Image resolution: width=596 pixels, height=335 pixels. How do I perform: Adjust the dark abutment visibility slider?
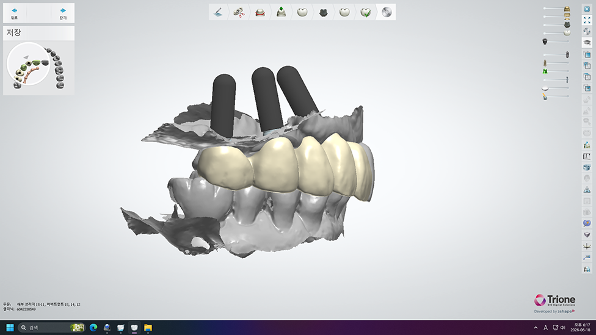[556, 24]
